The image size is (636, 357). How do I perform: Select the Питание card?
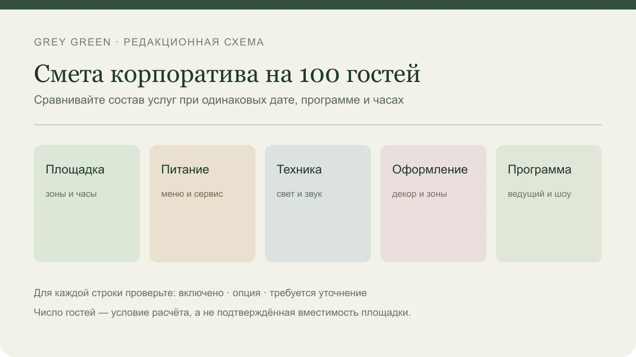tap(202, 204)
